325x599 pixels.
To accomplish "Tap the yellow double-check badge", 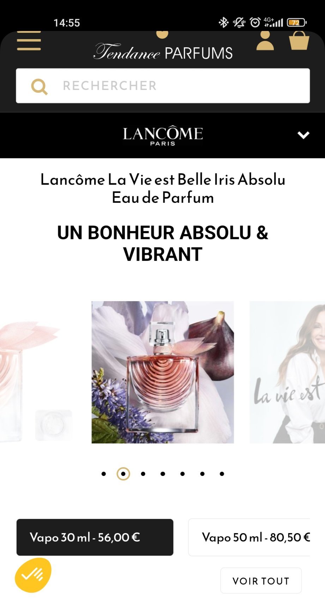I will [x=33, y=575].
